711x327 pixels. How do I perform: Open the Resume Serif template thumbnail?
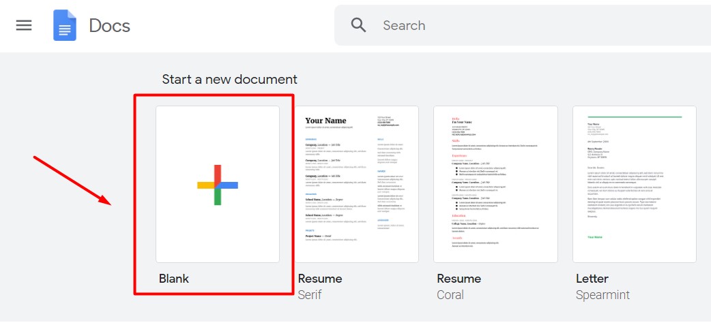356,185
